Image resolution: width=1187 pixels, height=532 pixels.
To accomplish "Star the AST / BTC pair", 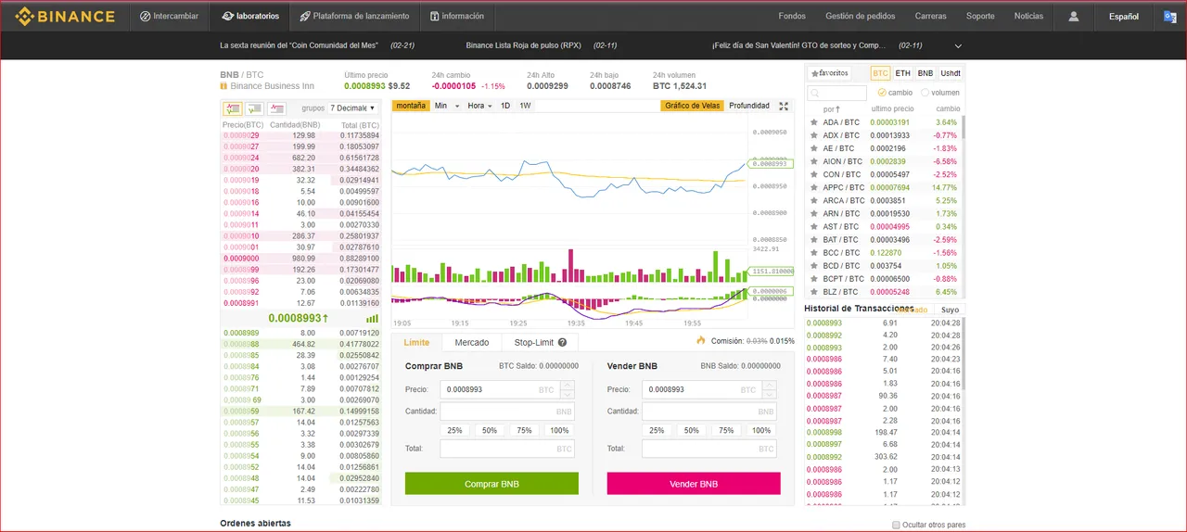I will tap(814, 226).
